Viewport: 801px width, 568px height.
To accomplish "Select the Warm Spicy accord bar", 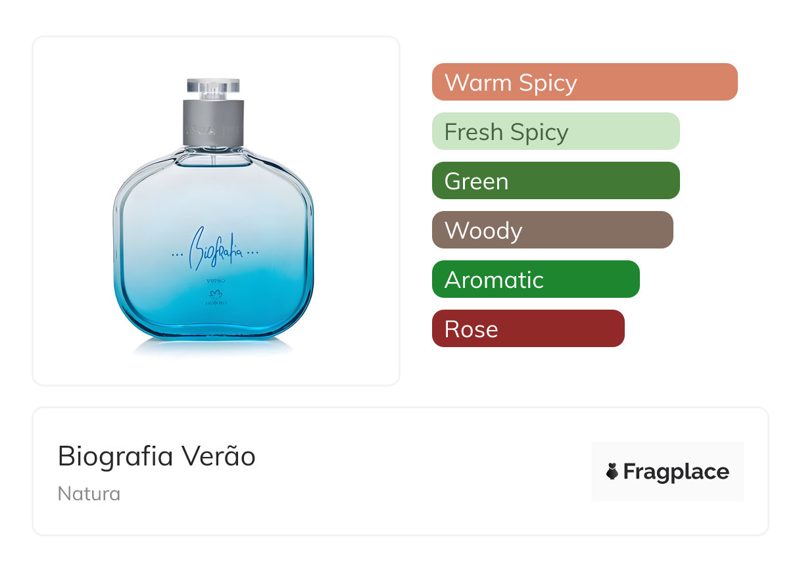I will (x=584, y=82).
